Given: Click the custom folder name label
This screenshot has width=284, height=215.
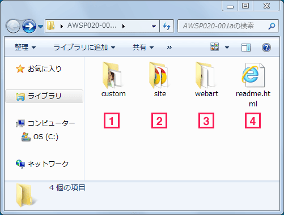Looking at the screenshot, I should click(113, 94).
